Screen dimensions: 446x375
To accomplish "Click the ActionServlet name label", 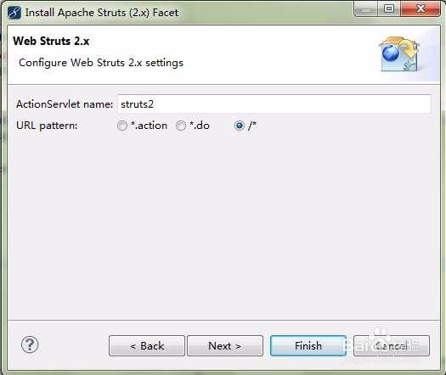I will pos(65,104).
